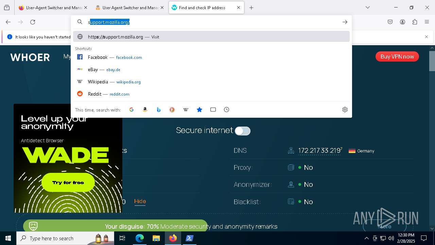Click the Hide link
The width and height of the screenshot is (435, 245).
(x=140, y=201)
